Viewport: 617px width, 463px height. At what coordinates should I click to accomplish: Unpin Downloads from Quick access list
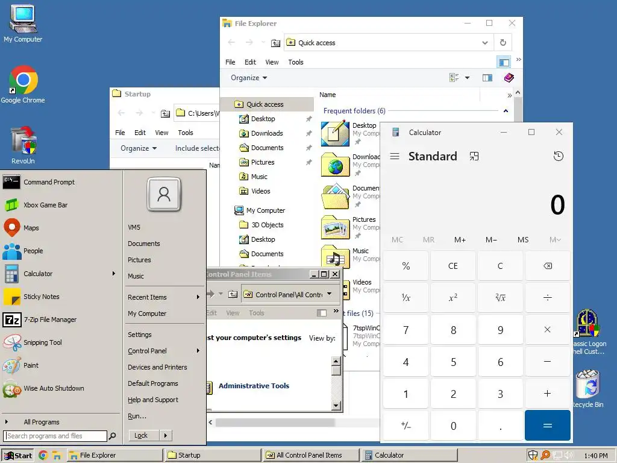click(x=309, y=133)
